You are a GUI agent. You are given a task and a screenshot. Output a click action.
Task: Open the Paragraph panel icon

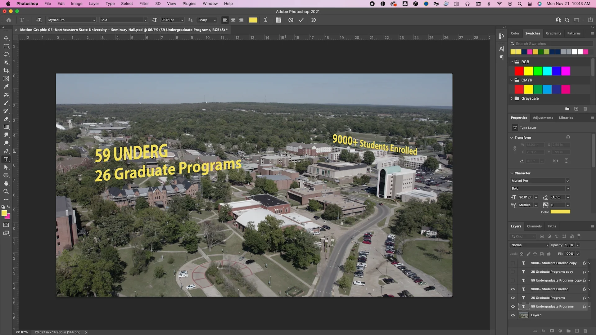click(x=502, y=58)
